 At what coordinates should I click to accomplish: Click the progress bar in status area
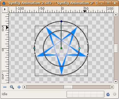[85, 94]
